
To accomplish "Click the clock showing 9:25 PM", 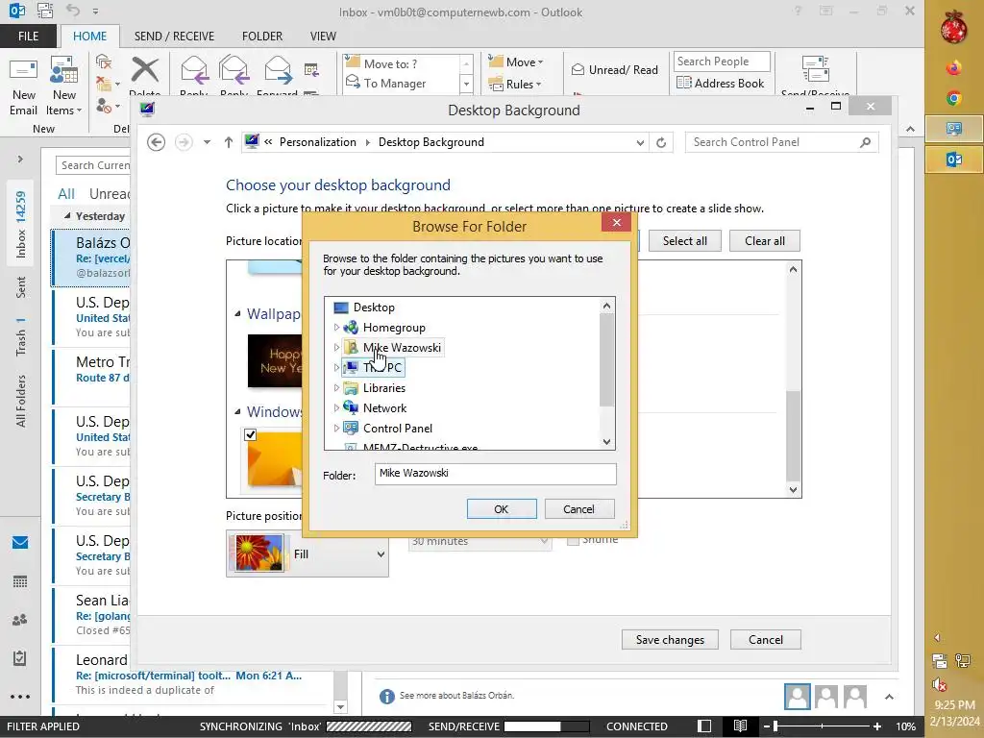I will (x=954, y=704).
